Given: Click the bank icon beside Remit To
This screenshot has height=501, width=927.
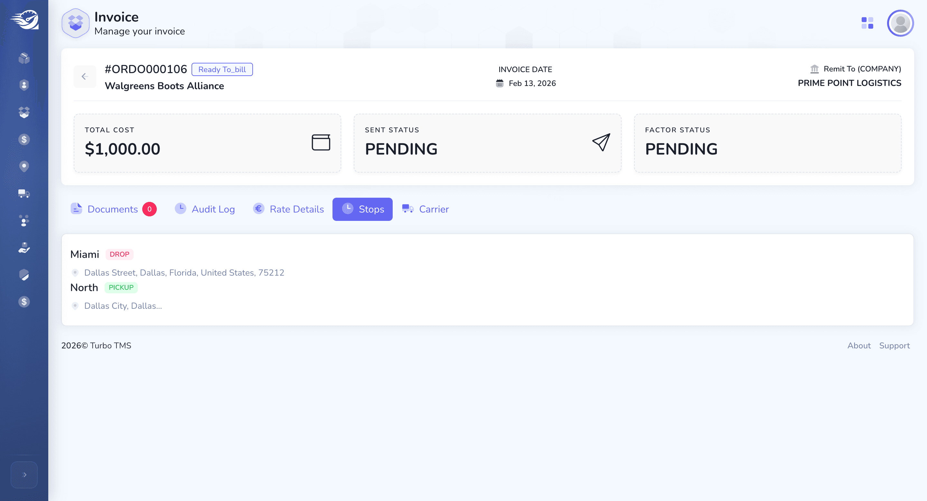Looking at the screenshot, I should click(x=814, y=69).
